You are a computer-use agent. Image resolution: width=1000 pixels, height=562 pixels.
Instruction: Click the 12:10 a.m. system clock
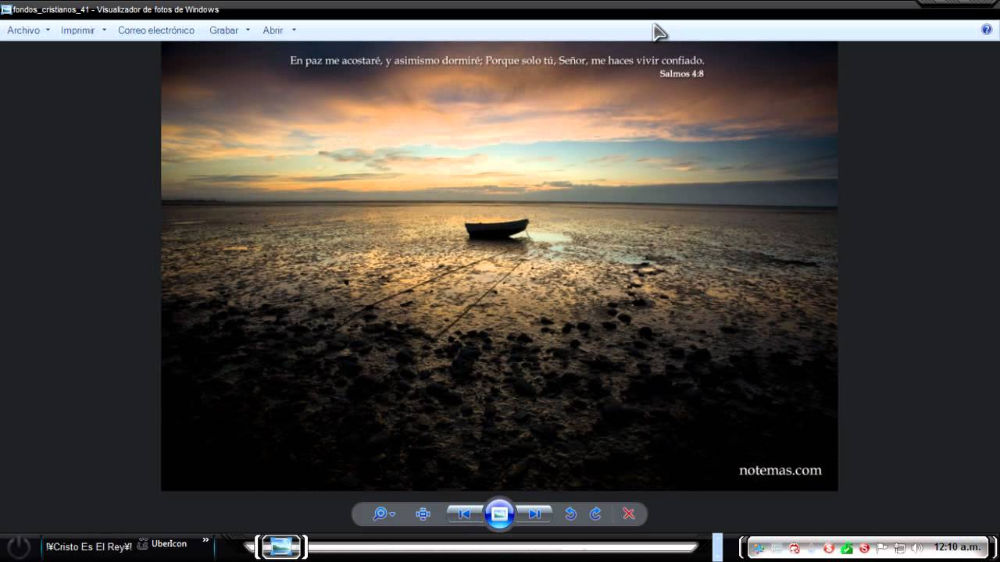(x=957, y=547)
